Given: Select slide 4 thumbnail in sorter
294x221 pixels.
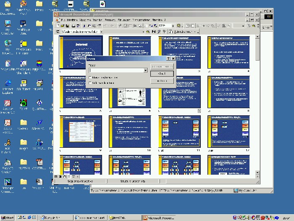Looking at the screenshot, I should tap(228, 52).
